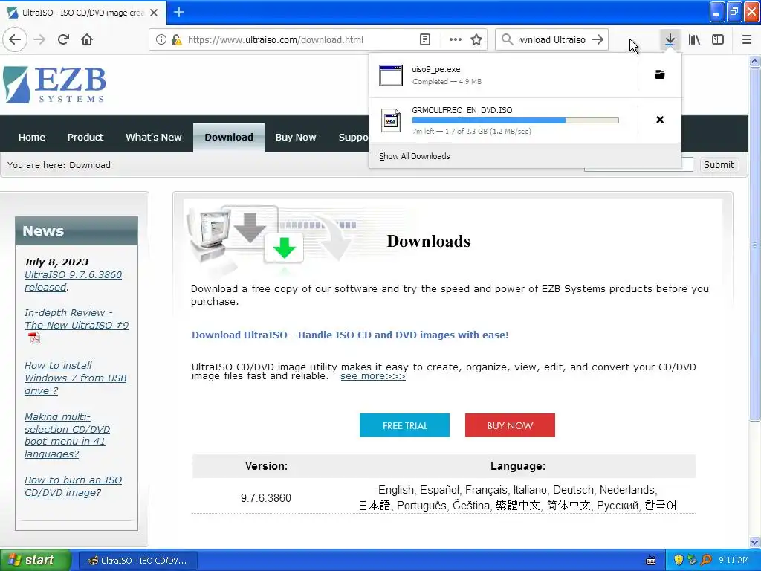Open the PDF icon under In-depth Review
This screenshot has height=571, width=761.
34,338
